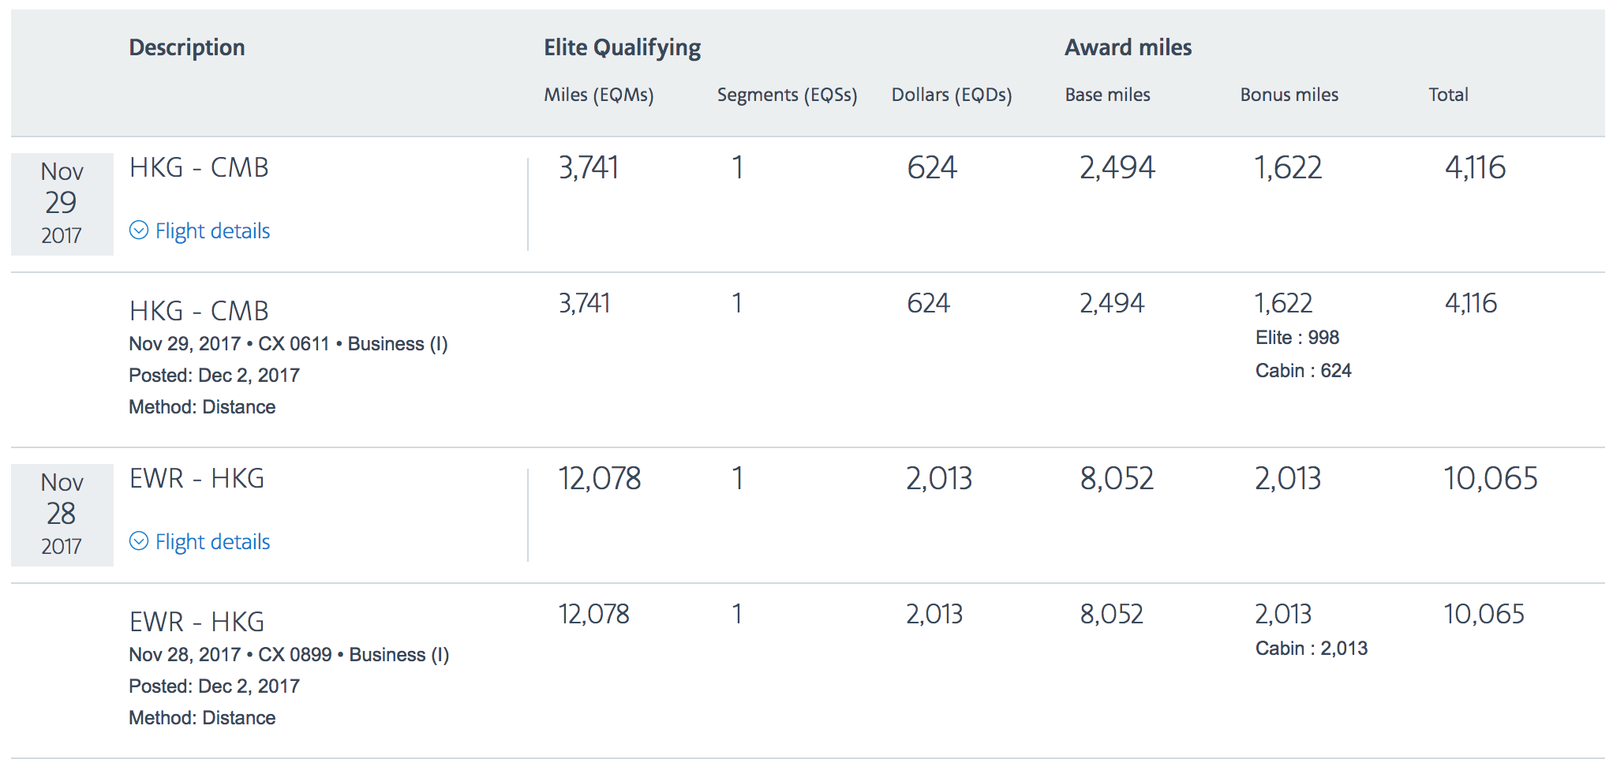Image resolution: width=1613 pixels, height=763 pixels.
Task: Click the CX 0899 Business flight line
Action: click(x=289, y=655)
